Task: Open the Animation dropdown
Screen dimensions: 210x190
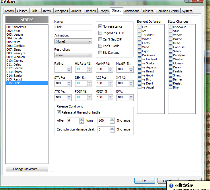Action: click(73, 41)
